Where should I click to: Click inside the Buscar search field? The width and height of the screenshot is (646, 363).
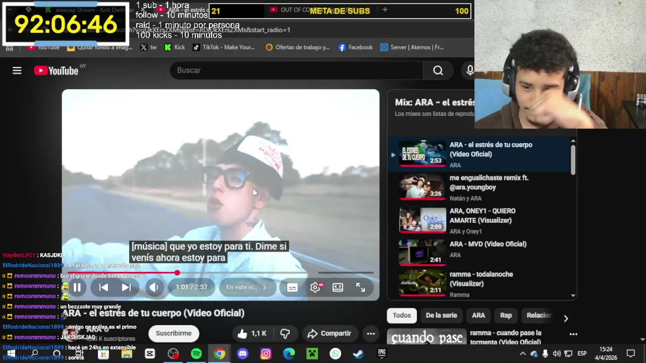[x=298, y=71]
